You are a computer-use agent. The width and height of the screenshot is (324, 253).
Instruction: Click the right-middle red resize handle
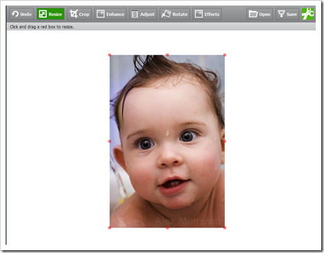pos(225,141)
